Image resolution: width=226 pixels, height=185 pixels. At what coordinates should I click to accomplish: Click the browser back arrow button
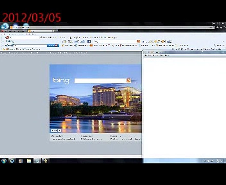[x=5, y=26]
